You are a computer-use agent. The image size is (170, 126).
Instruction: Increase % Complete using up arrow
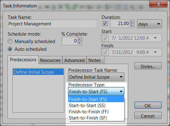click(79, 39)
